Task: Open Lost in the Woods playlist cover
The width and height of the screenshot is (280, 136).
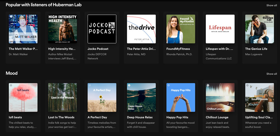Action: [x=62, y=98]
